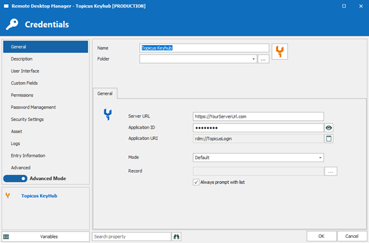Open the Mode dropdown
This screenshot has width=369, height=243.
[x=258, y=158]
